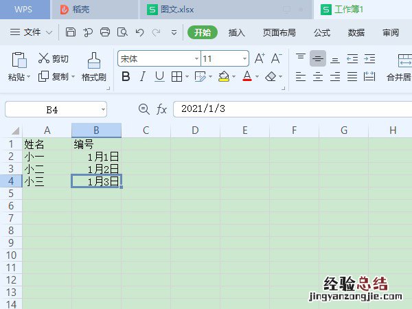Open the Name Box dropdown for B4
The width and height of the screenshot is (412, 309).
102,109
